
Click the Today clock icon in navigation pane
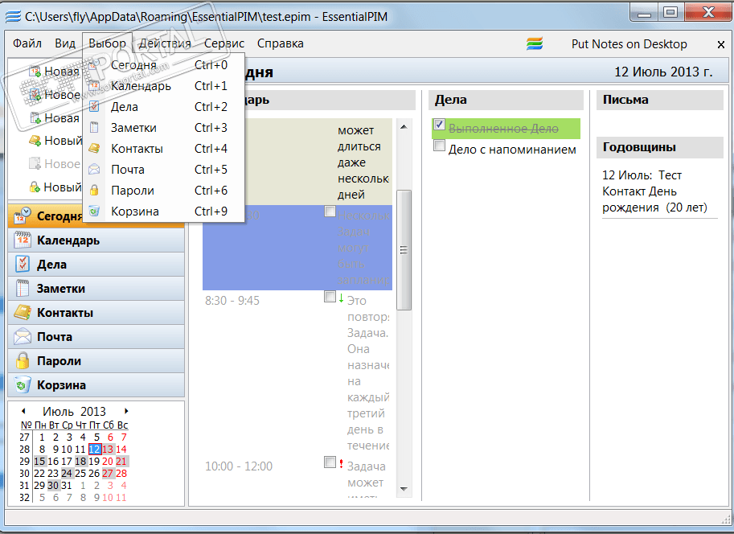(22, 216)
